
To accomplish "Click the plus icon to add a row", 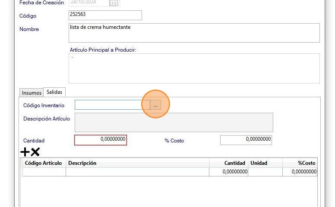I will tap(25, 152).
